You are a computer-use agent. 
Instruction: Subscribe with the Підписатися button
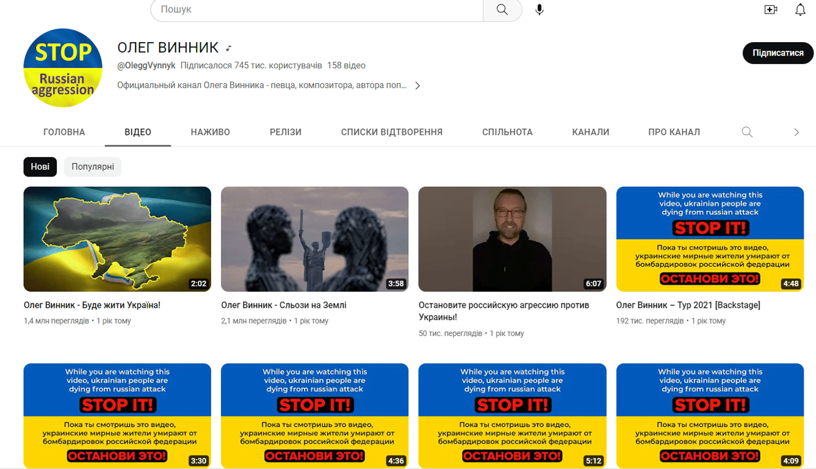click(x=778, y=53)
